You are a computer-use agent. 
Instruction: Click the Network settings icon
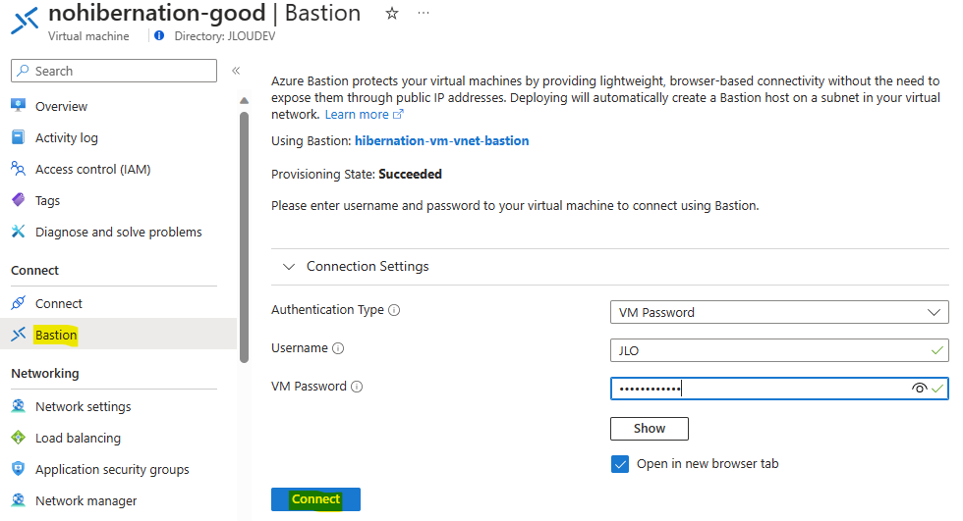19,406
